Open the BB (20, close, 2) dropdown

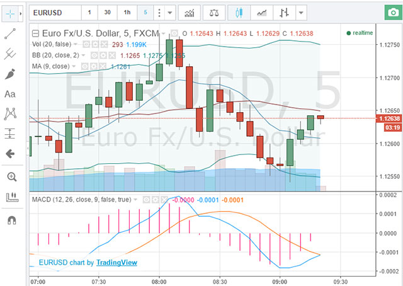[83, 55]
